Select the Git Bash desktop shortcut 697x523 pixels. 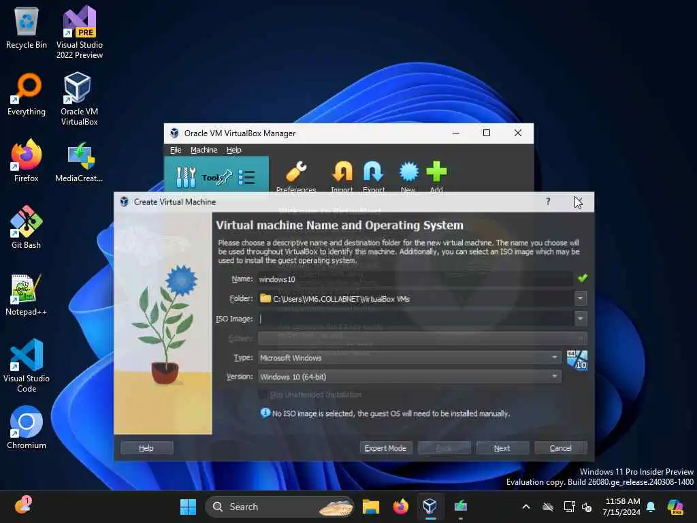tap(27, 227)
